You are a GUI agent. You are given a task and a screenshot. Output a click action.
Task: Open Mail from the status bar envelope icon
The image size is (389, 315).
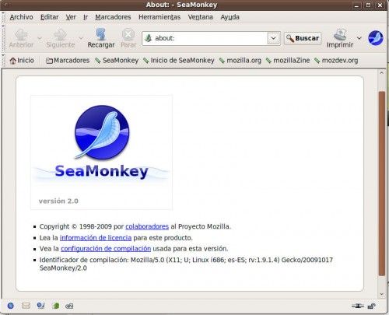point(26,306)
